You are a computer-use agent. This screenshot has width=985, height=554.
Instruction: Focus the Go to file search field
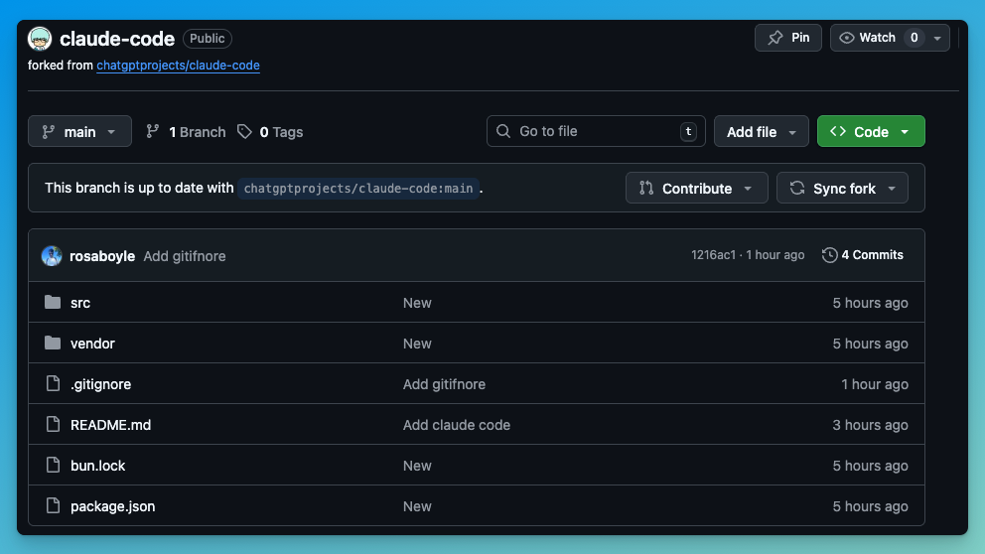coord(595,131)
